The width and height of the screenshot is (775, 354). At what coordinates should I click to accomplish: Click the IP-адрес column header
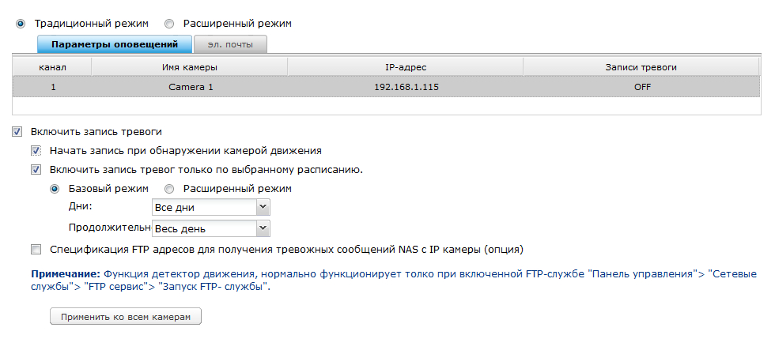(x=406, y=67)
